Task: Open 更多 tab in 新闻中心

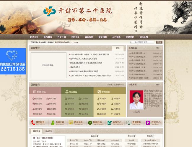Action: 118,48
